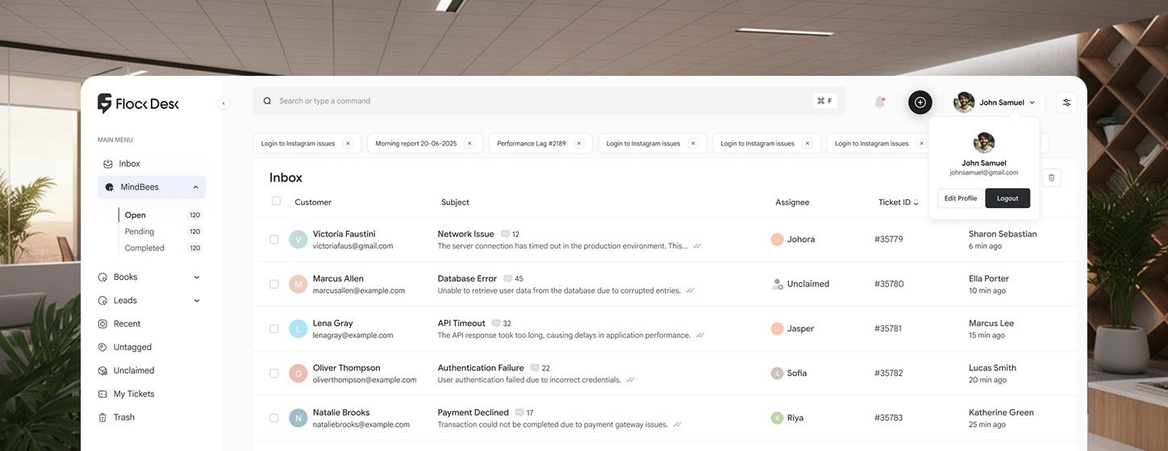1168x451 pixels.
Task: Close the Performance Lag #2189 tab
Action: (578, 144)
